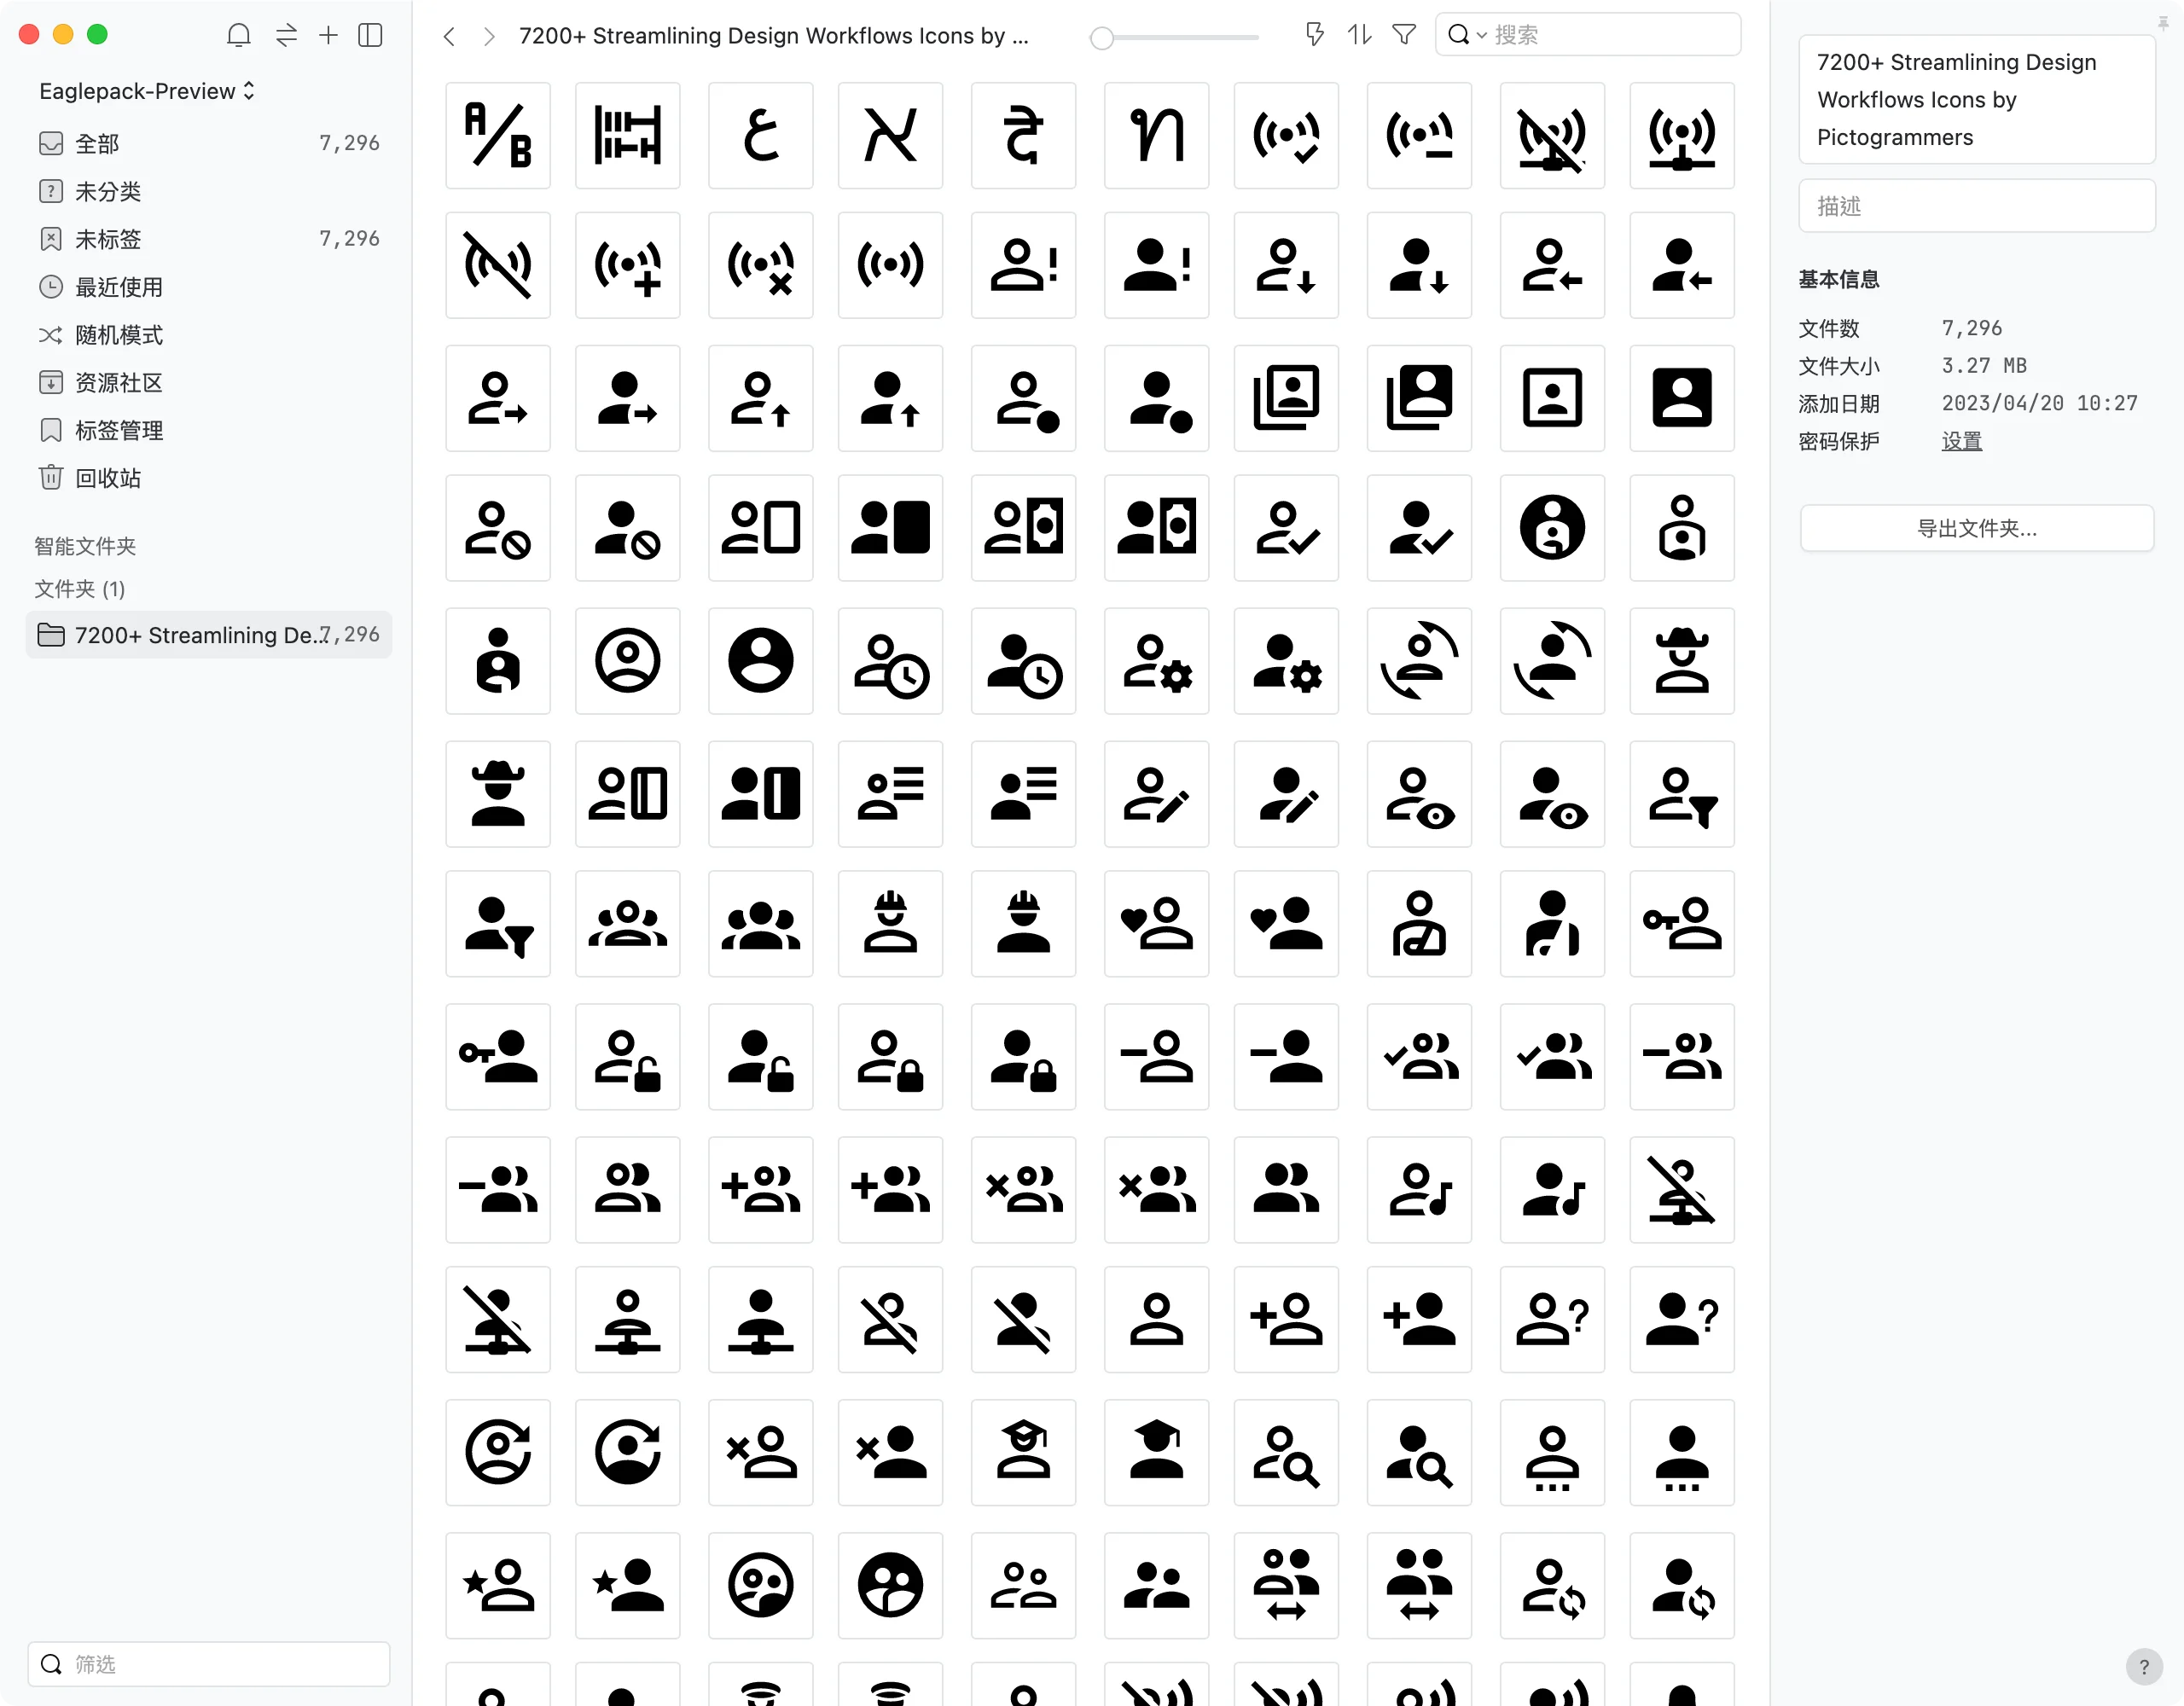Open 标签管理 in the sidebar

(209, 431)
